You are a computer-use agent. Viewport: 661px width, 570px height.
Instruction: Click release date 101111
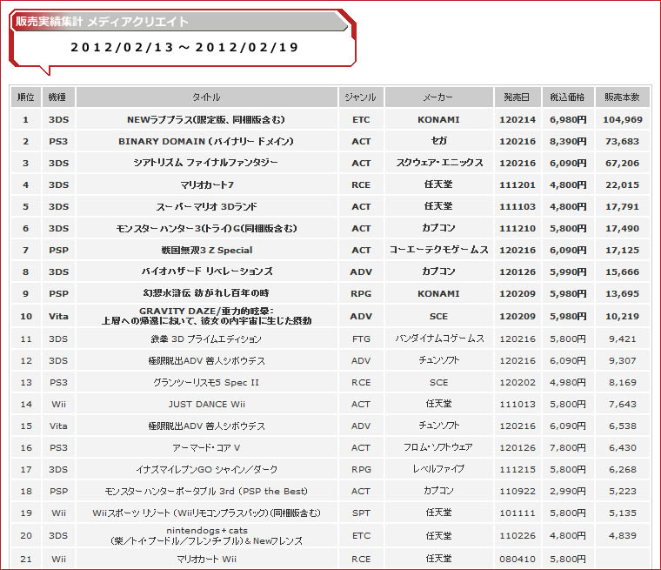[517, 513]
